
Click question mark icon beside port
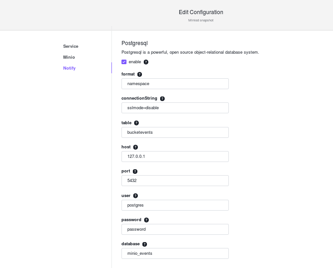[135, 172]
